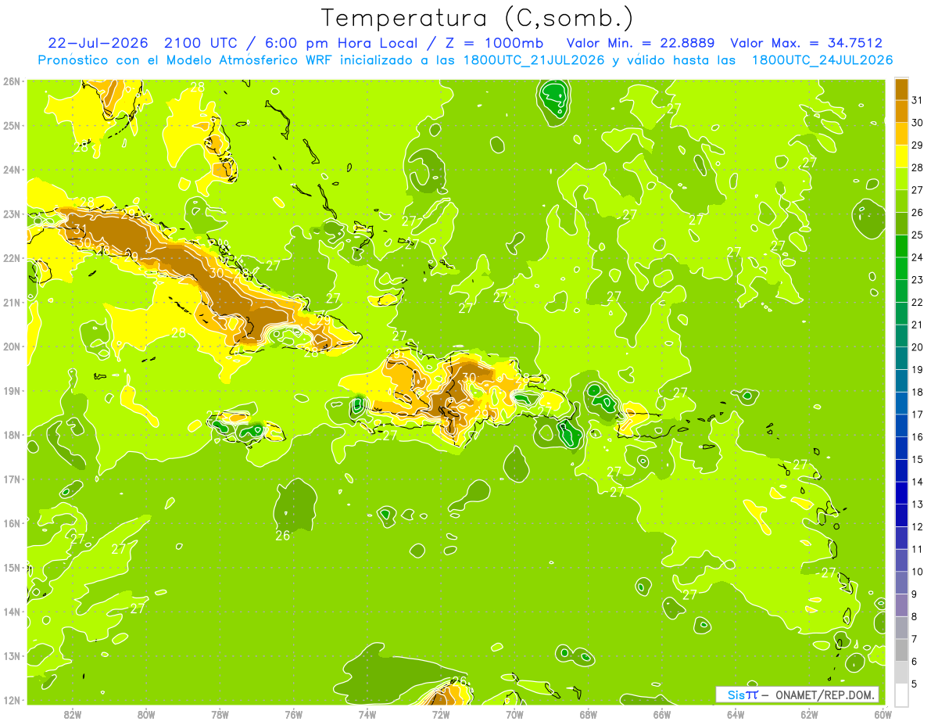Click the 16N latitude axis label
Screen dimensions: 938x725
(11, 523)
